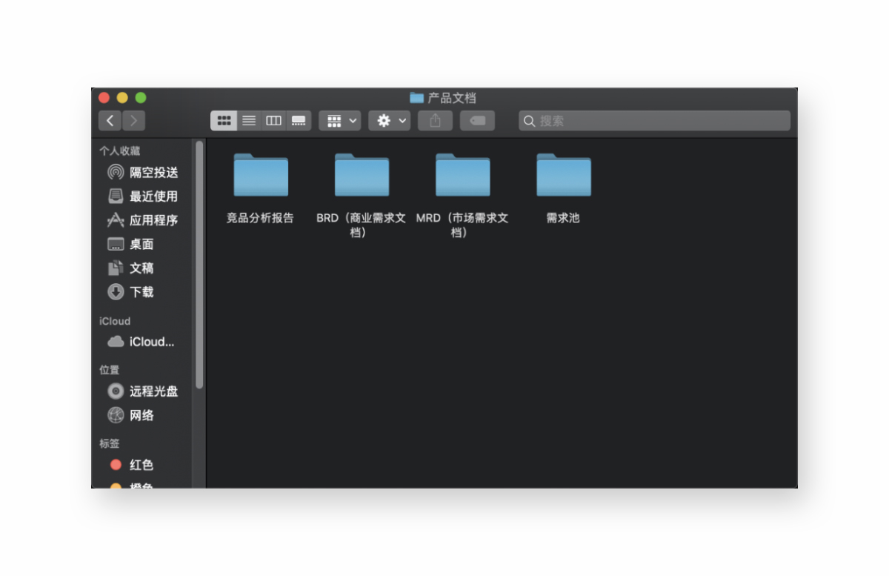Click the 竞品分析报告 folder name
This screenshot has height=576, width=889.
tap(260, 218)
